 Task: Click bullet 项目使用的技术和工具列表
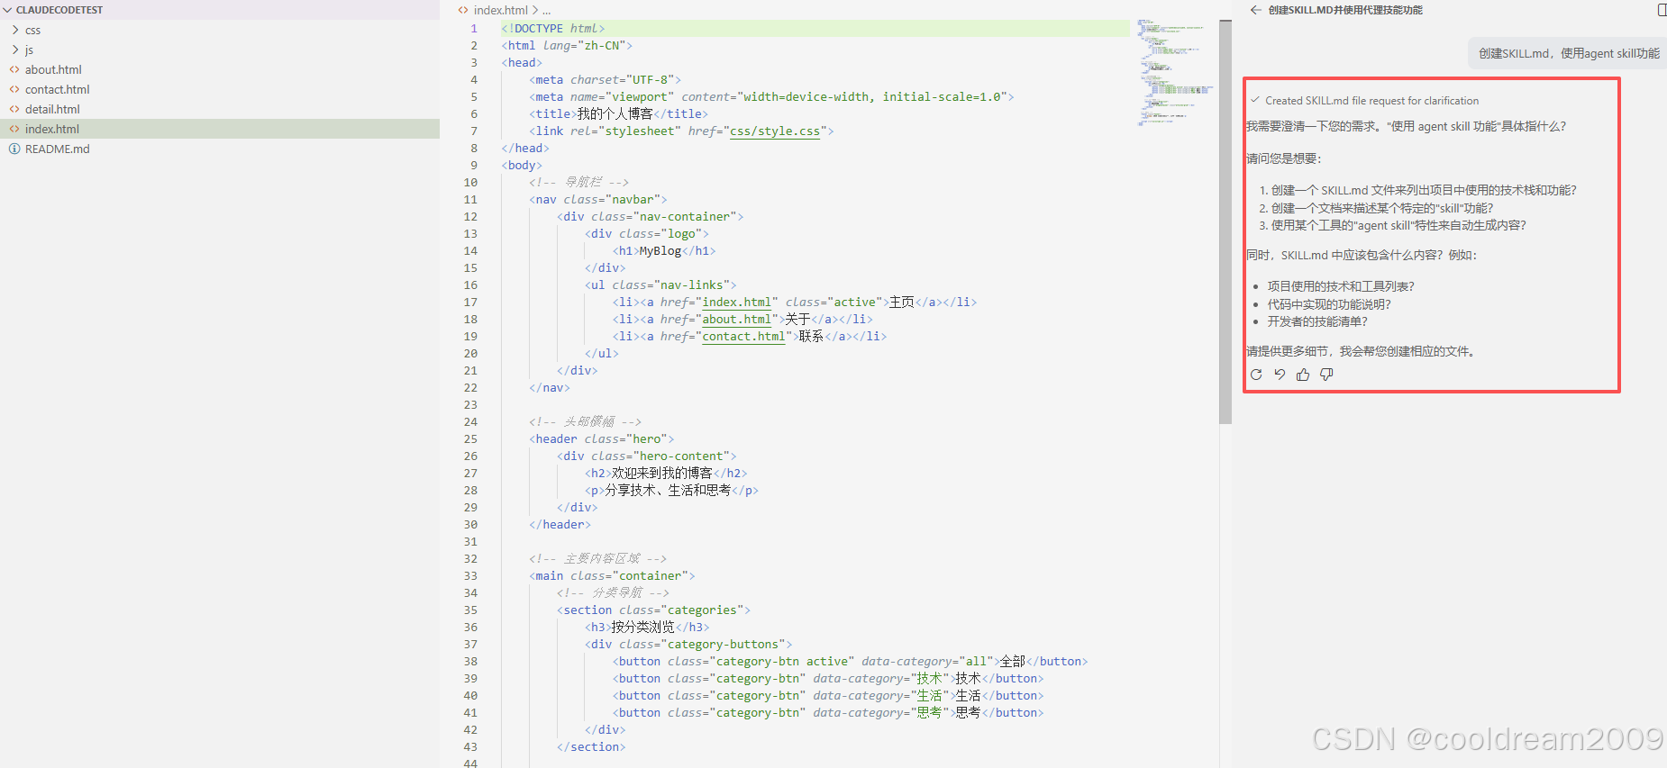point(1341,286)
